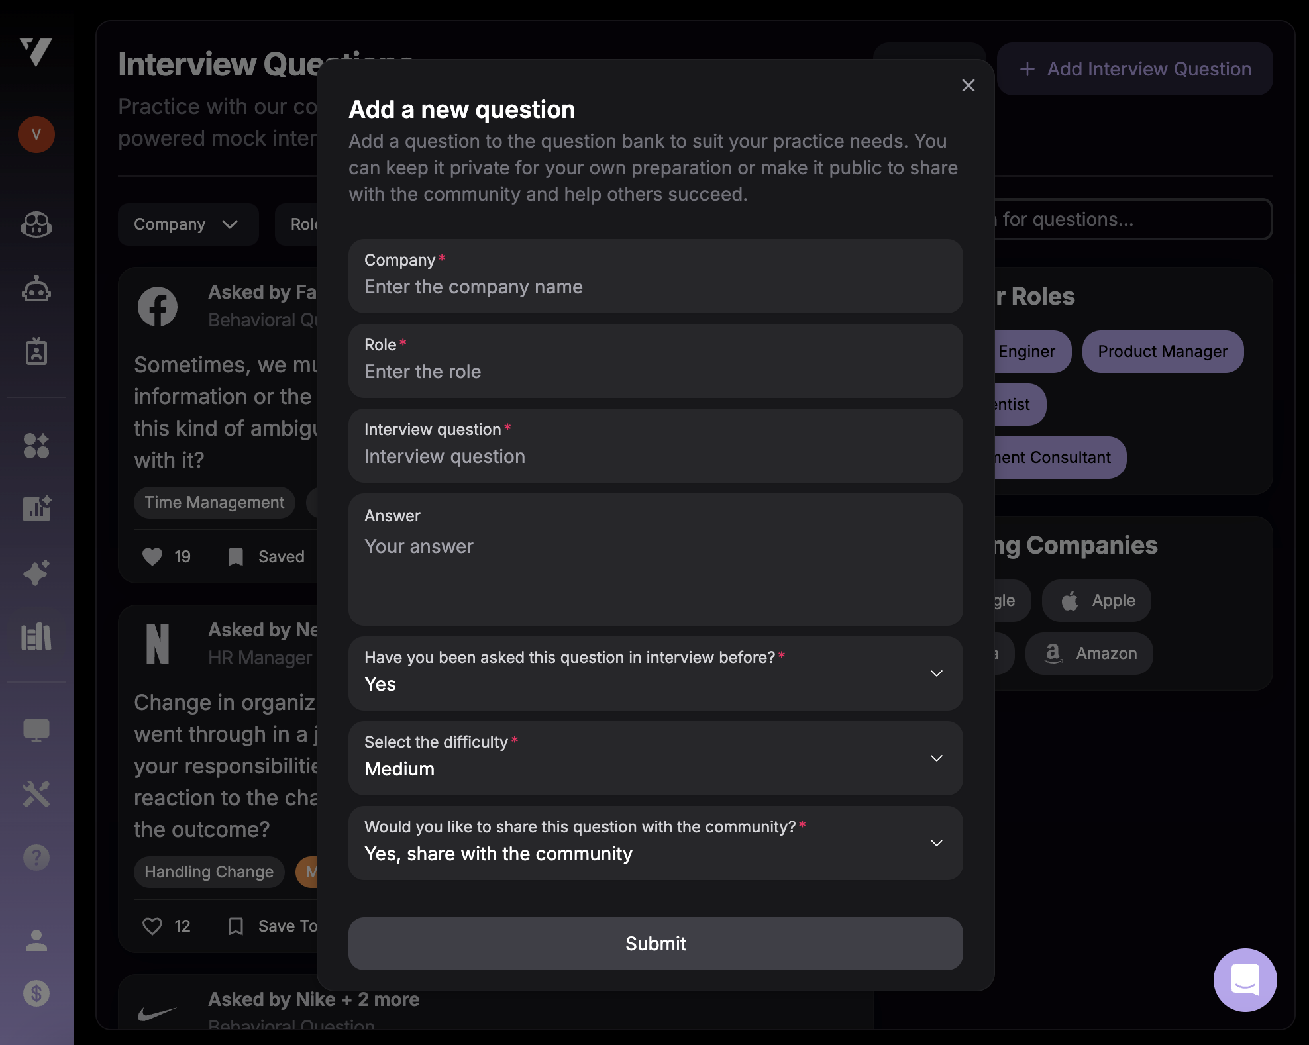
Task: Select the Time Management tag
Action: tap(214, 502)
